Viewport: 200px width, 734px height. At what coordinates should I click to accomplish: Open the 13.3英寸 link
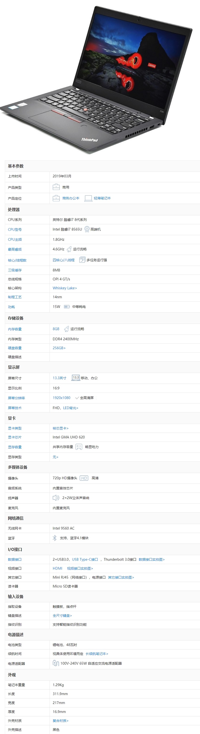click(x=59, y=378)
